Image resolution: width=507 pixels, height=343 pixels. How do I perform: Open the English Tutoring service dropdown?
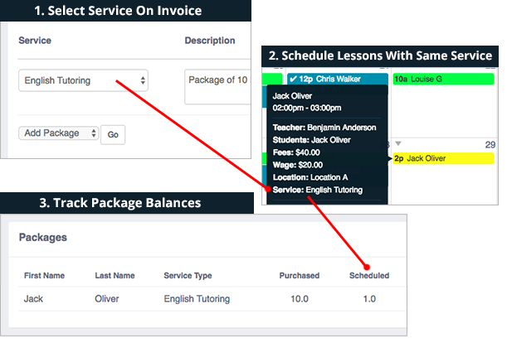click(x=84, y=80)
